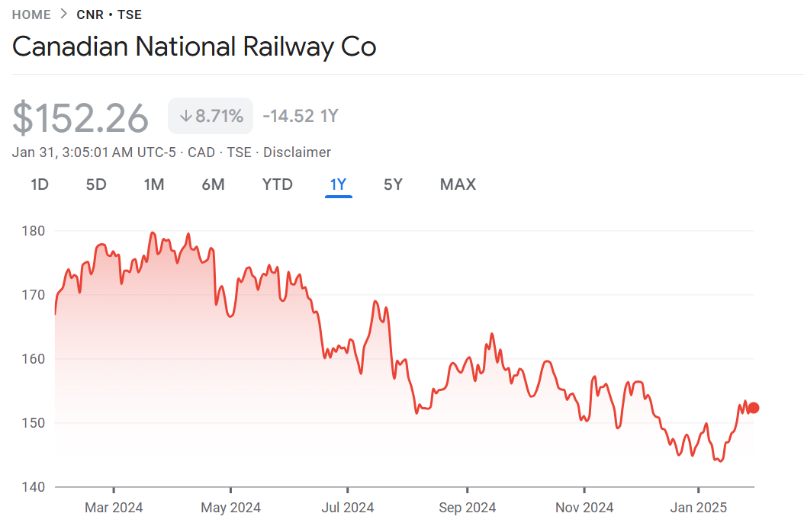Open the Disclaimer link
The height and width of the screenshot is (526, 804).
coord(297,152)
